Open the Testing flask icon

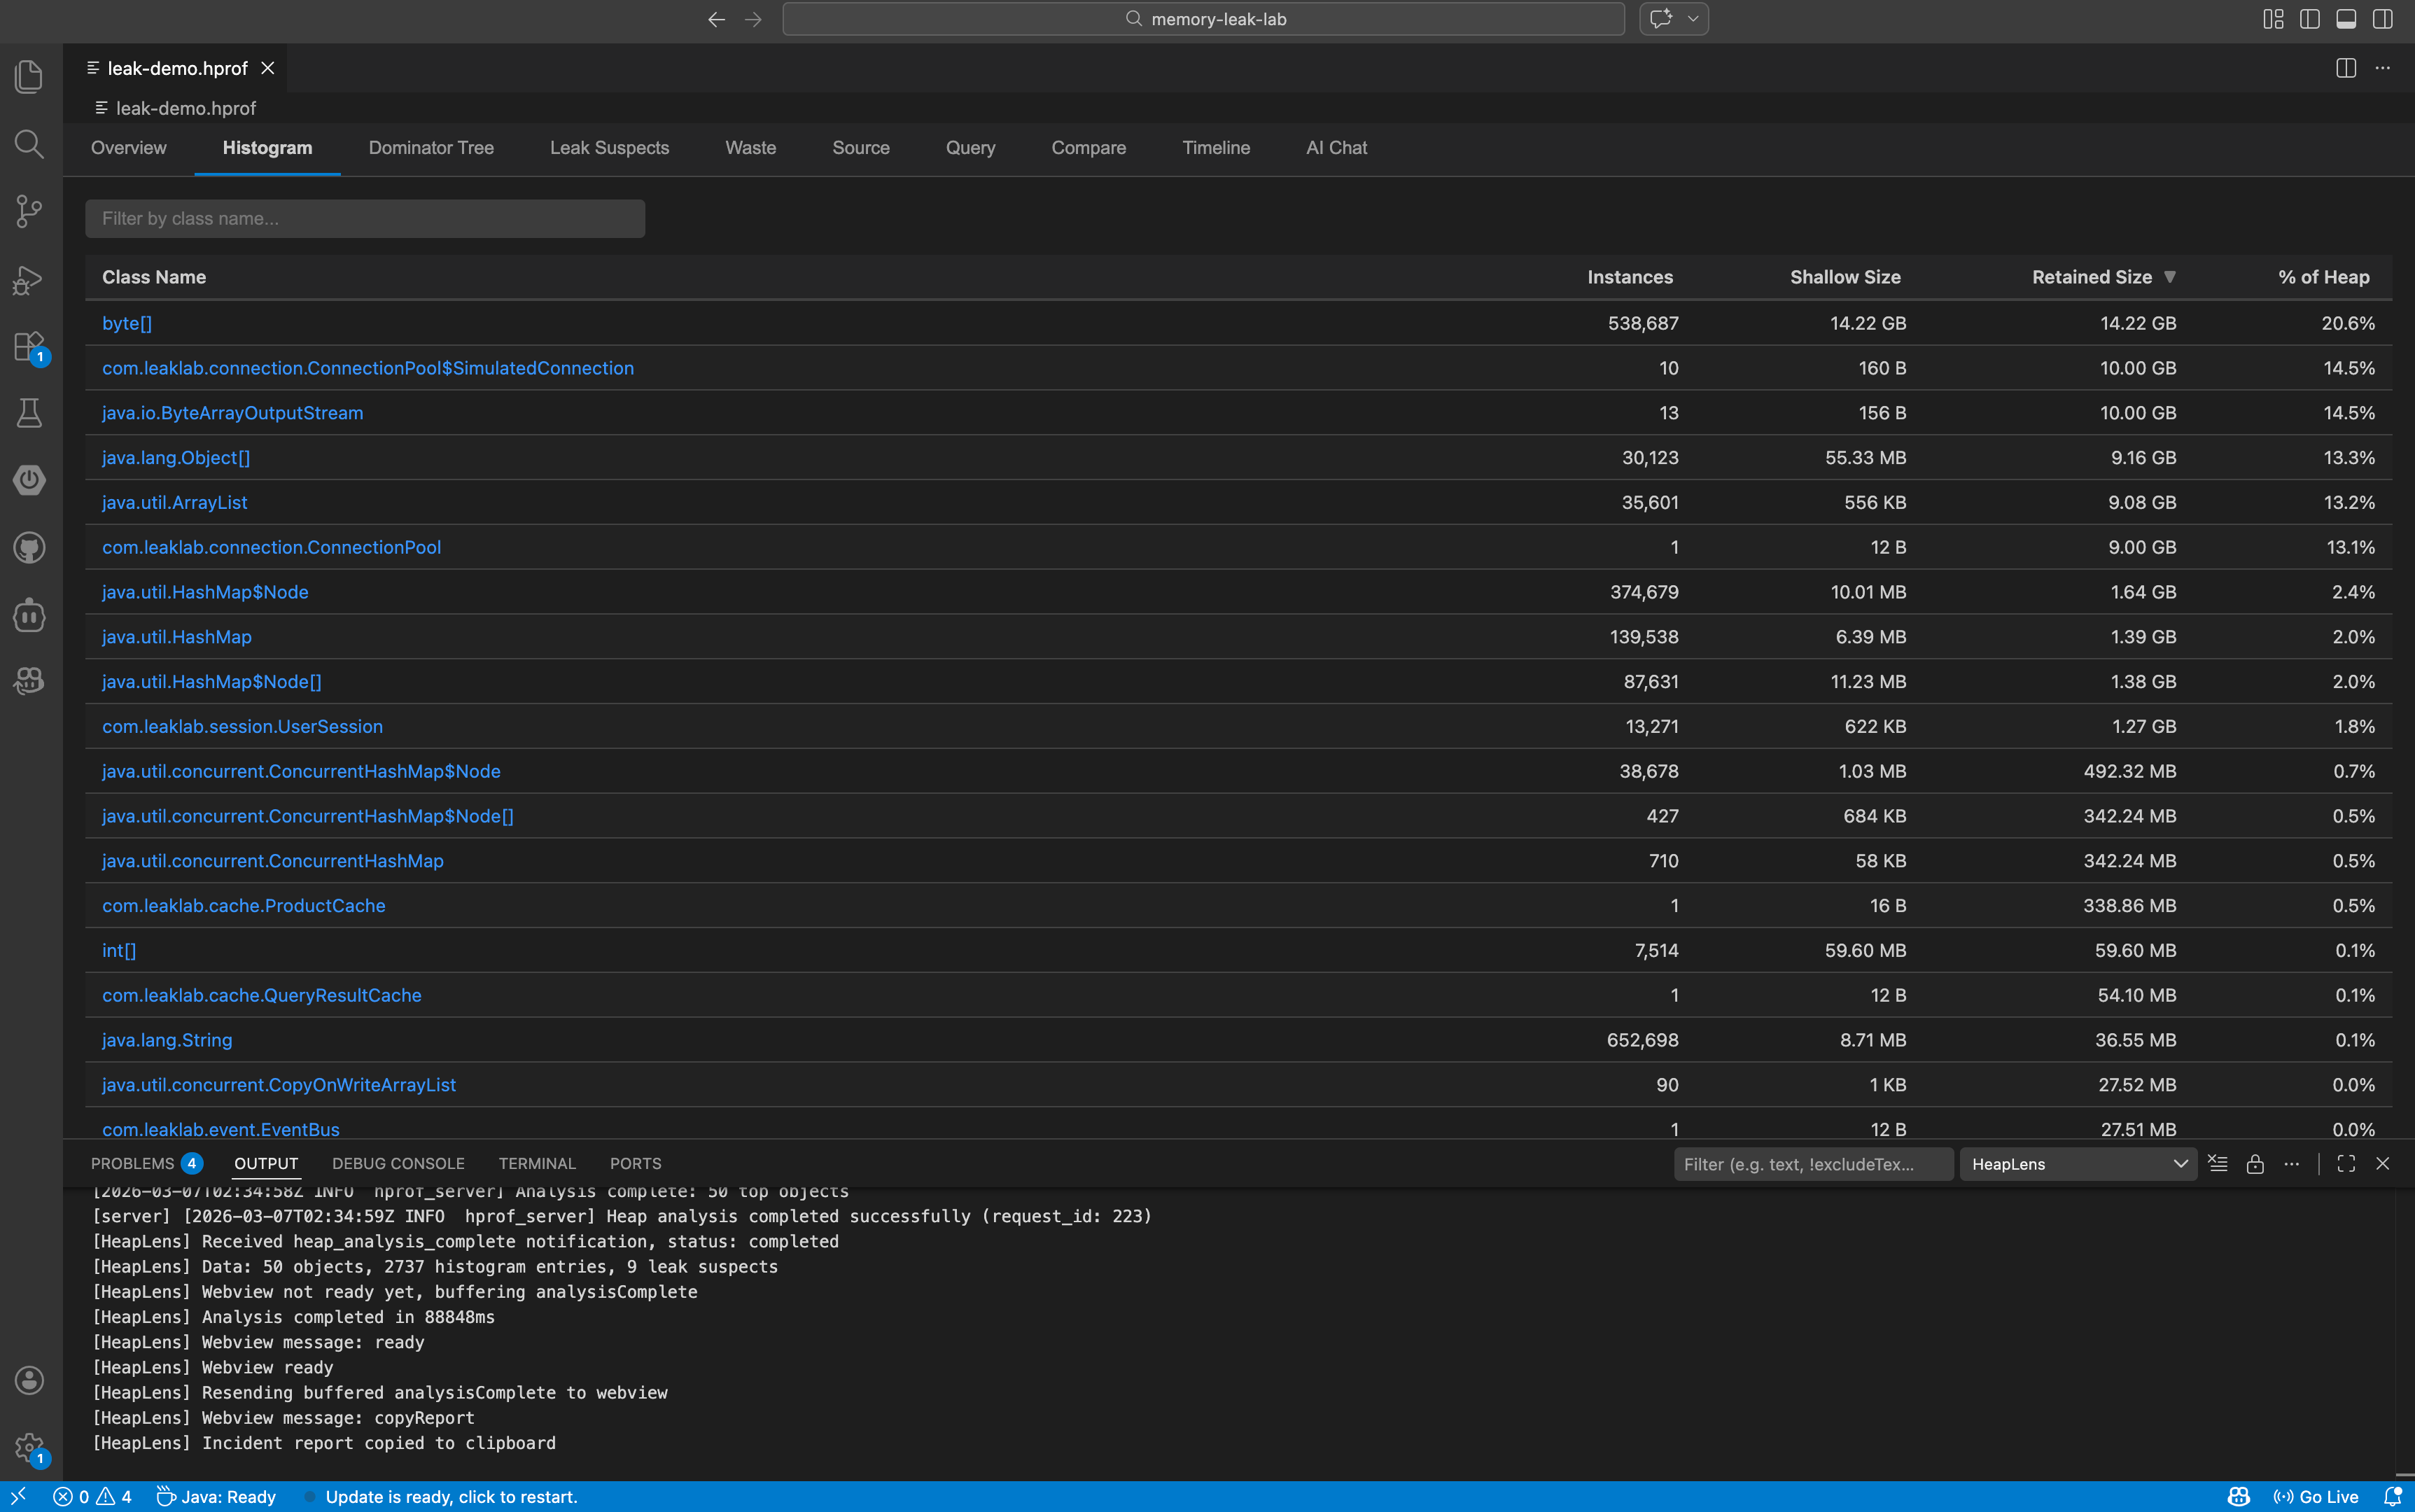coord(29,413)
